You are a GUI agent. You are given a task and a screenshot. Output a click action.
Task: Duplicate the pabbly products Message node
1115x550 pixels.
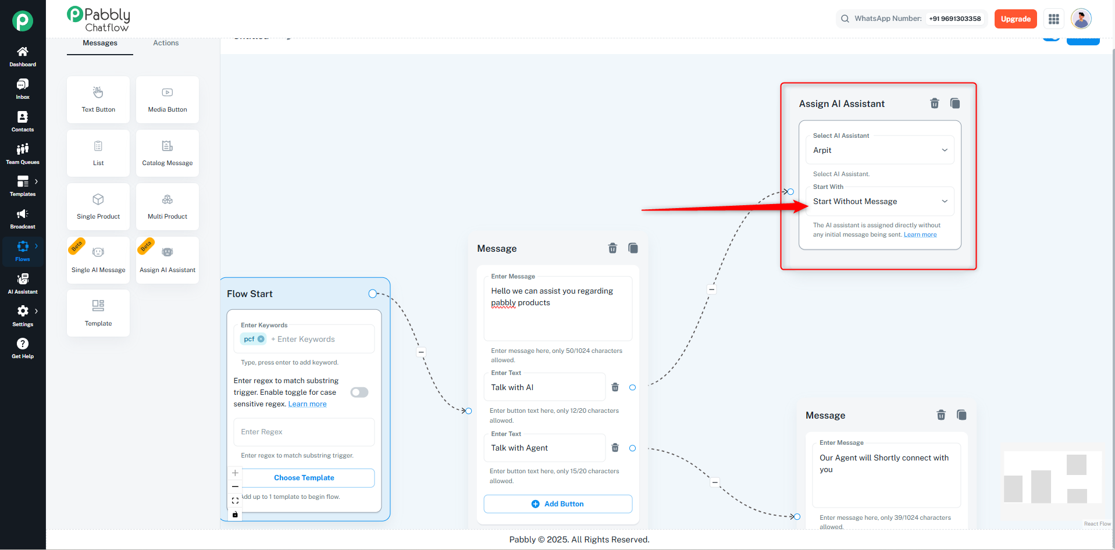point(633,248)
